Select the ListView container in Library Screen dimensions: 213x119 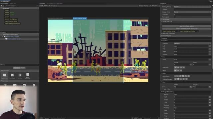point(20,76)
